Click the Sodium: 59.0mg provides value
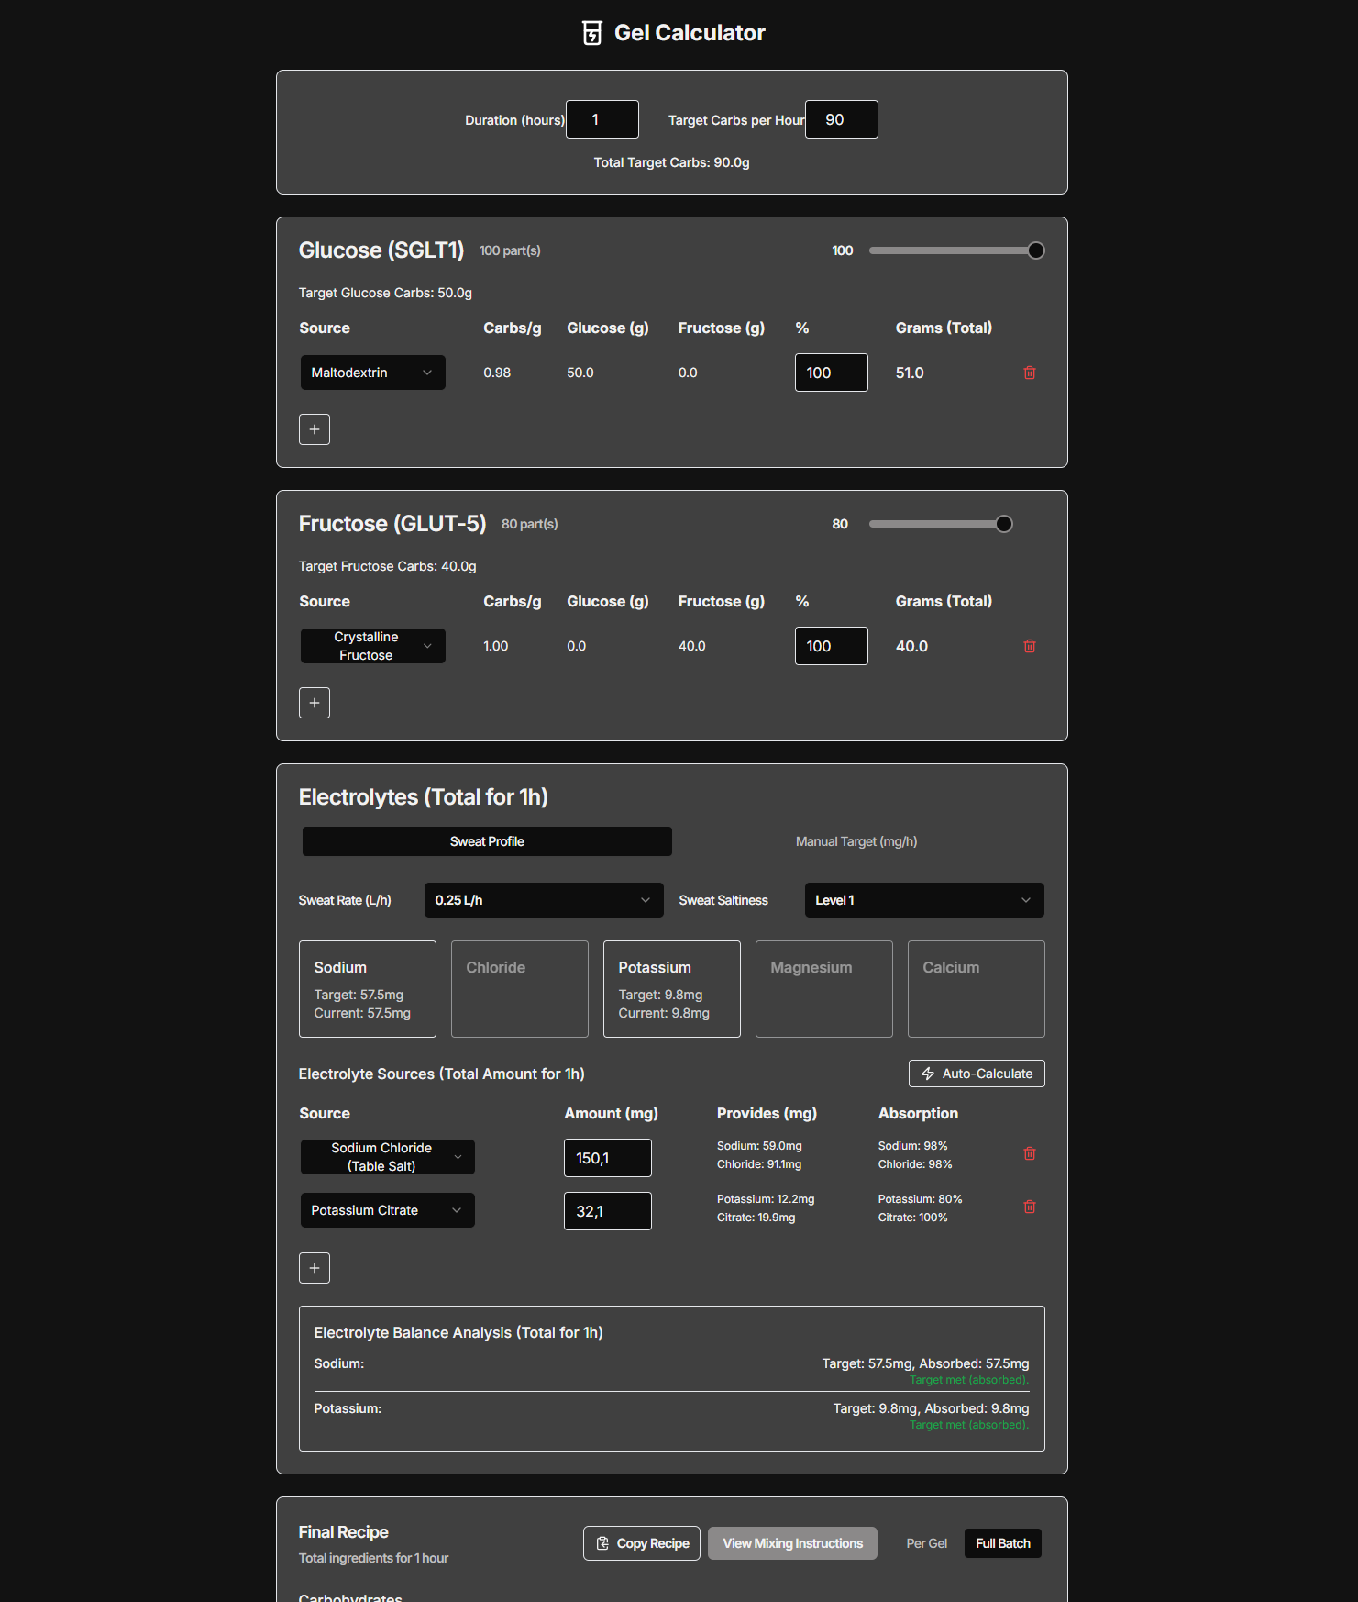1358x1602 pixels. (759, 1146)
